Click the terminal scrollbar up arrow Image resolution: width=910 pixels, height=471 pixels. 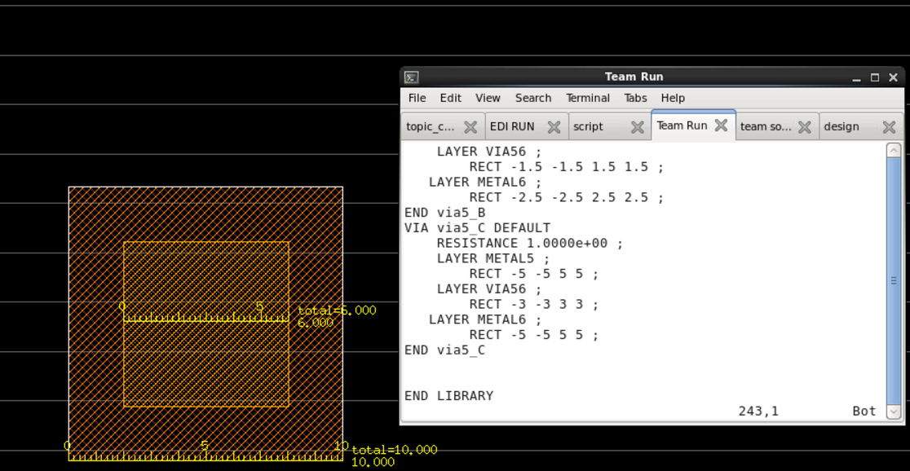click(894, 151)
